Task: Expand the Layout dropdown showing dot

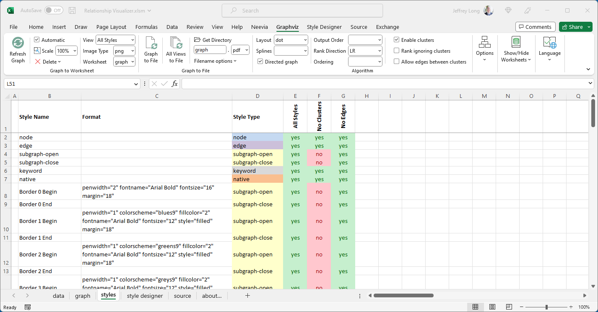Action: pyautogui.click(x=304, y=40)
